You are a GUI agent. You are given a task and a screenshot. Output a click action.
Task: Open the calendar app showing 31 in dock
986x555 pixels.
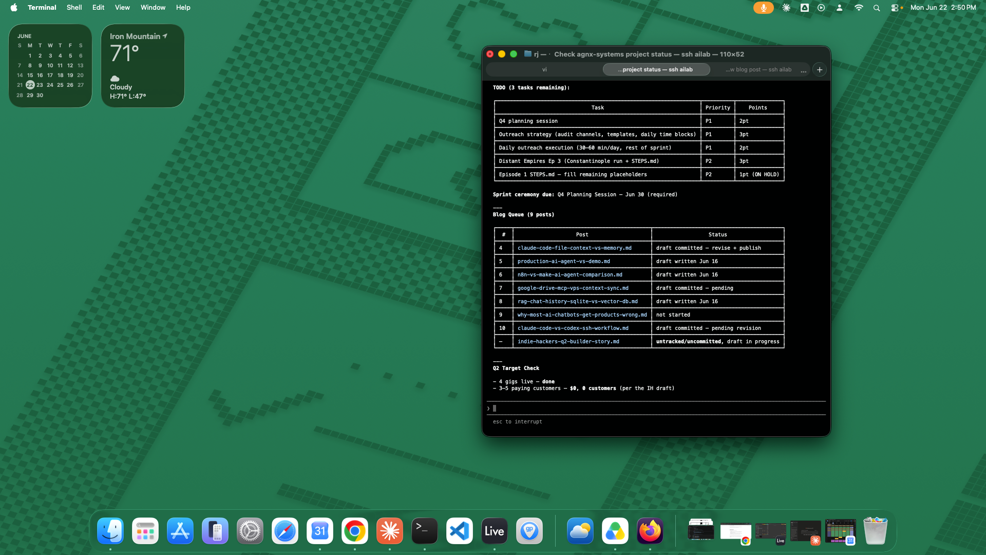point(320,531)
